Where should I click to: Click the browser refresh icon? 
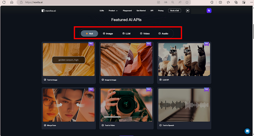(x=4, y=2)
